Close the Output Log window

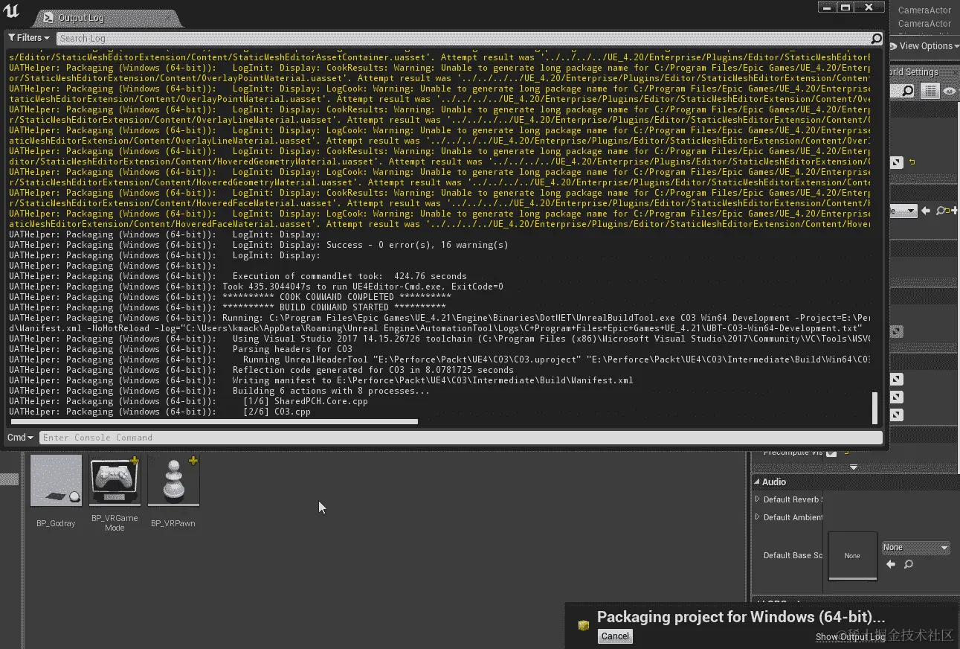pyautogui.click(x=869, y=7)
